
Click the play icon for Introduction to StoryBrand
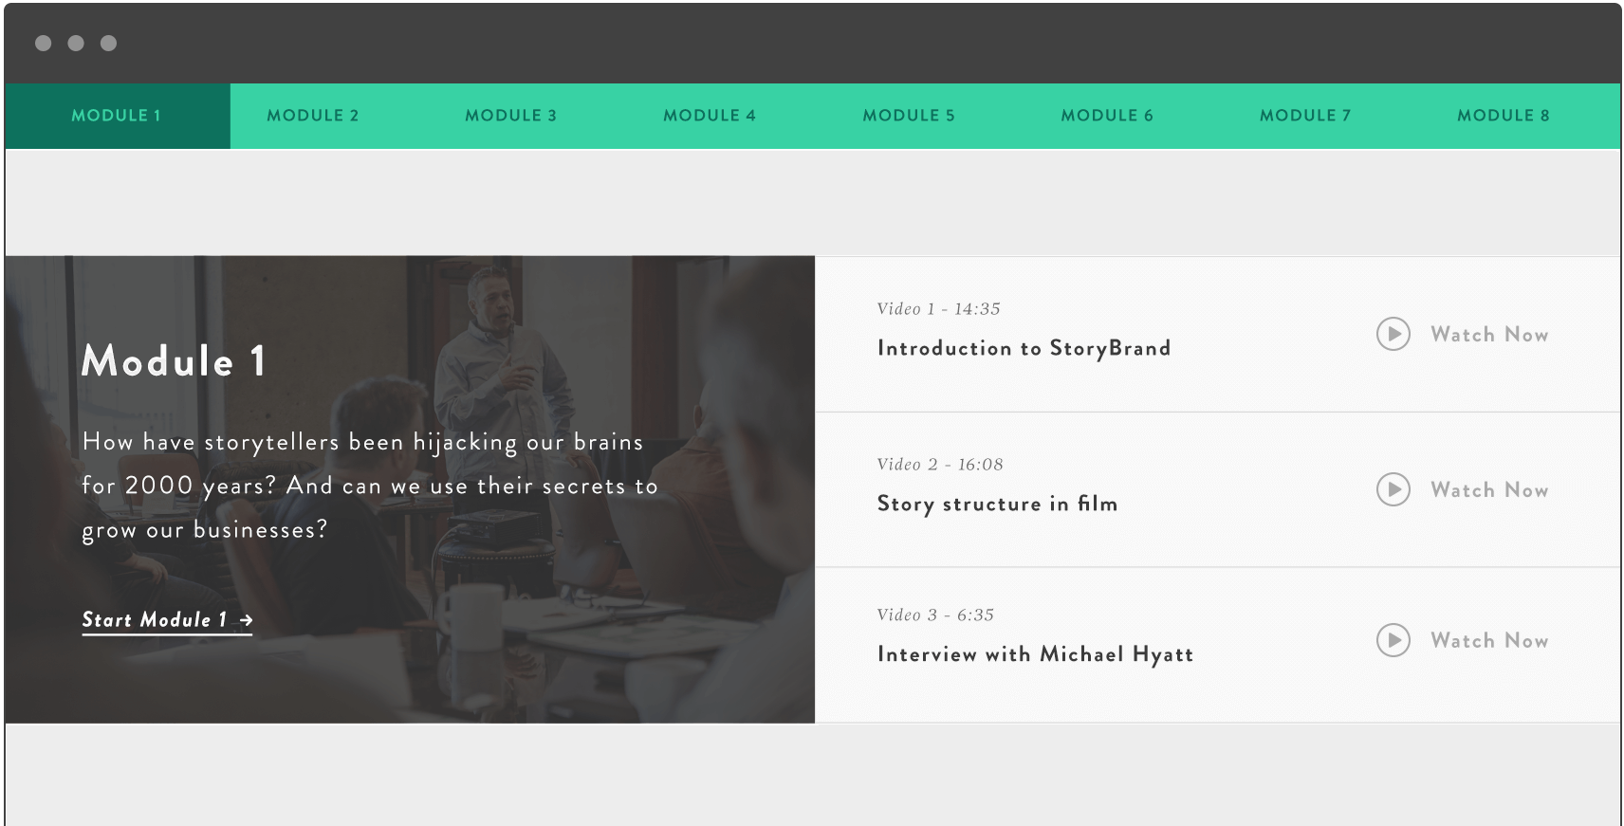pyautogui.click(x=1393, y=334)
